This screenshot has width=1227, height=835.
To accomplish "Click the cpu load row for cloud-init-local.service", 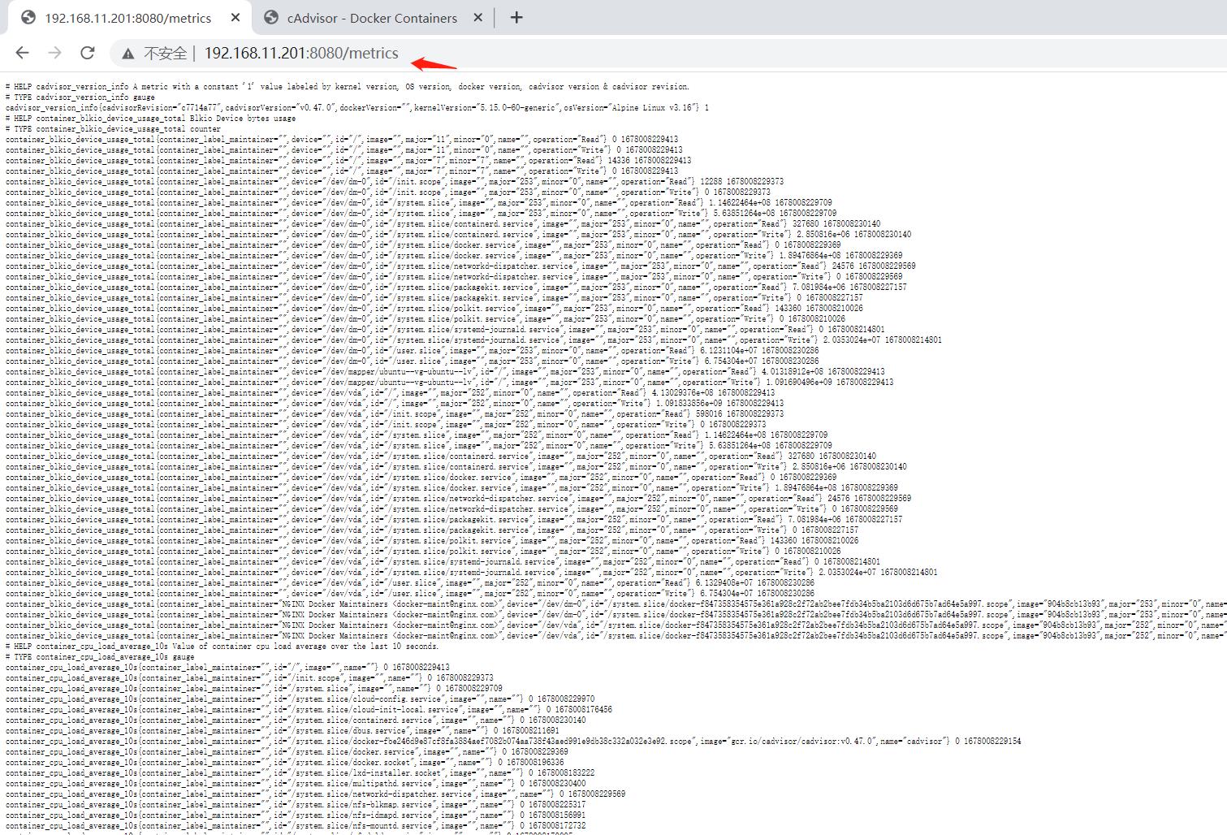I will (x=309, y=709).
